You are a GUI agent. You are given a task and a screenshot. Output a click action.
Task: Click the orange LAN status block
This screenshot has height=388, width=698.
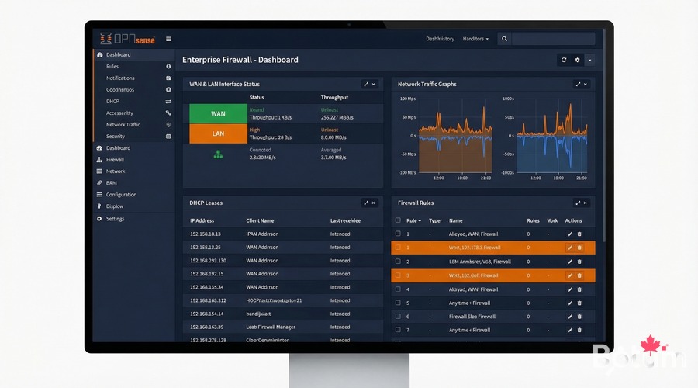coord(218,133)
